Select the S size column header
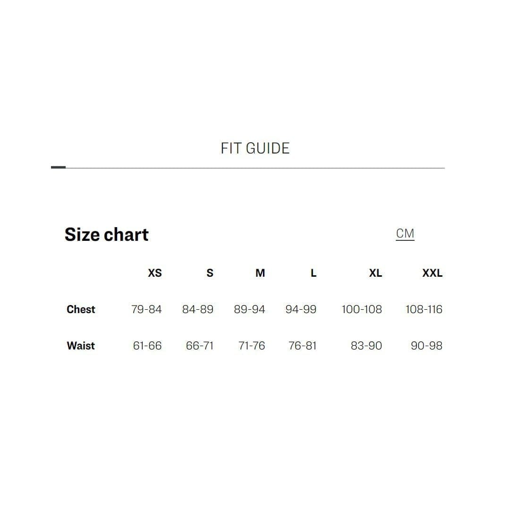Screen dimensions: 510x510 pyautogui.click(x=210, y=273)
